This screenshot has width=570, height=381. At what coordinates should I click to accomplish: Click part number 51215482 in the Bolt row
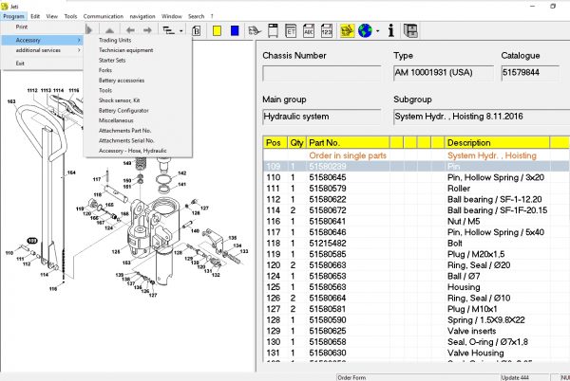click(x=328, y=244)
